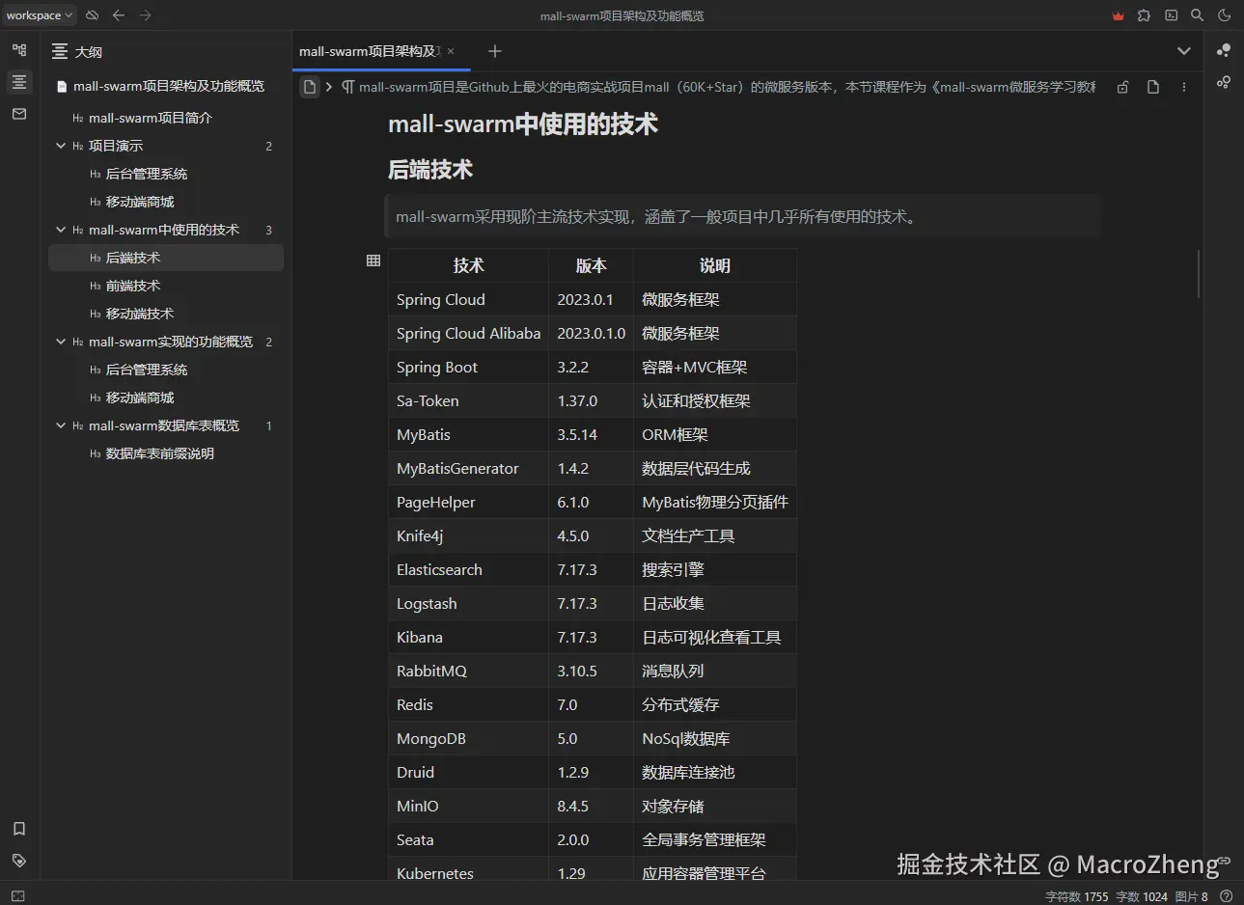Open the help icon in status bar
This screenshot has height=905, width=1244.
[x=1226, y=896]
